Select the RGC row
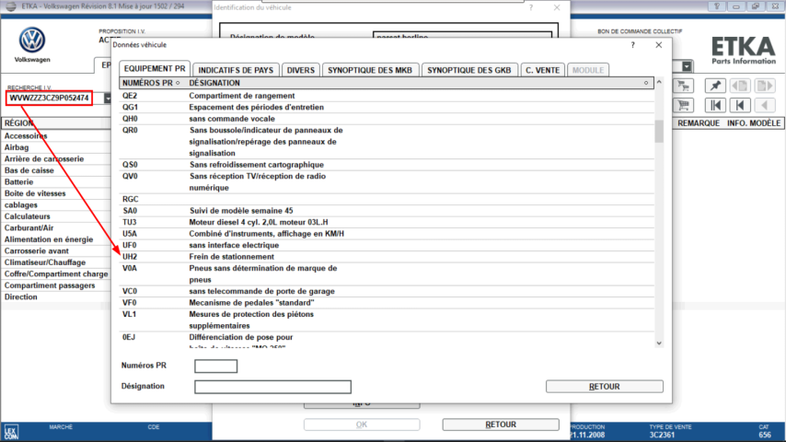 pos(387,199)
